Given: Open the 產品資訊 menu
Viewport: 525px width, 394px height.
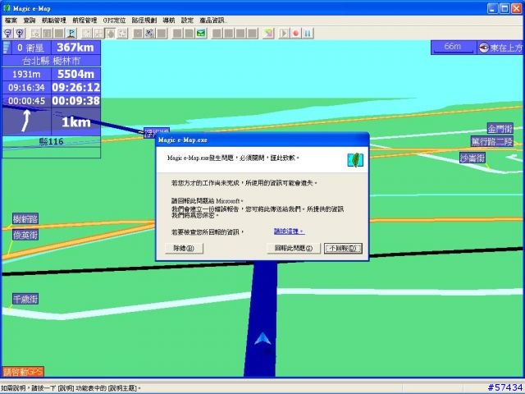Looking at the screenshot, I should [213, 21].
